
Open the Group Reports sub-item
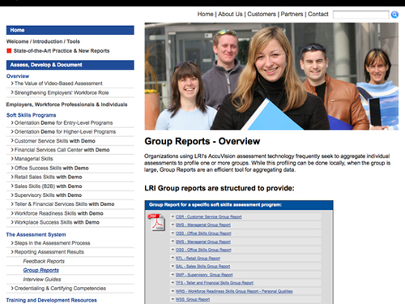pyautogui.click(x=40, y=270)
